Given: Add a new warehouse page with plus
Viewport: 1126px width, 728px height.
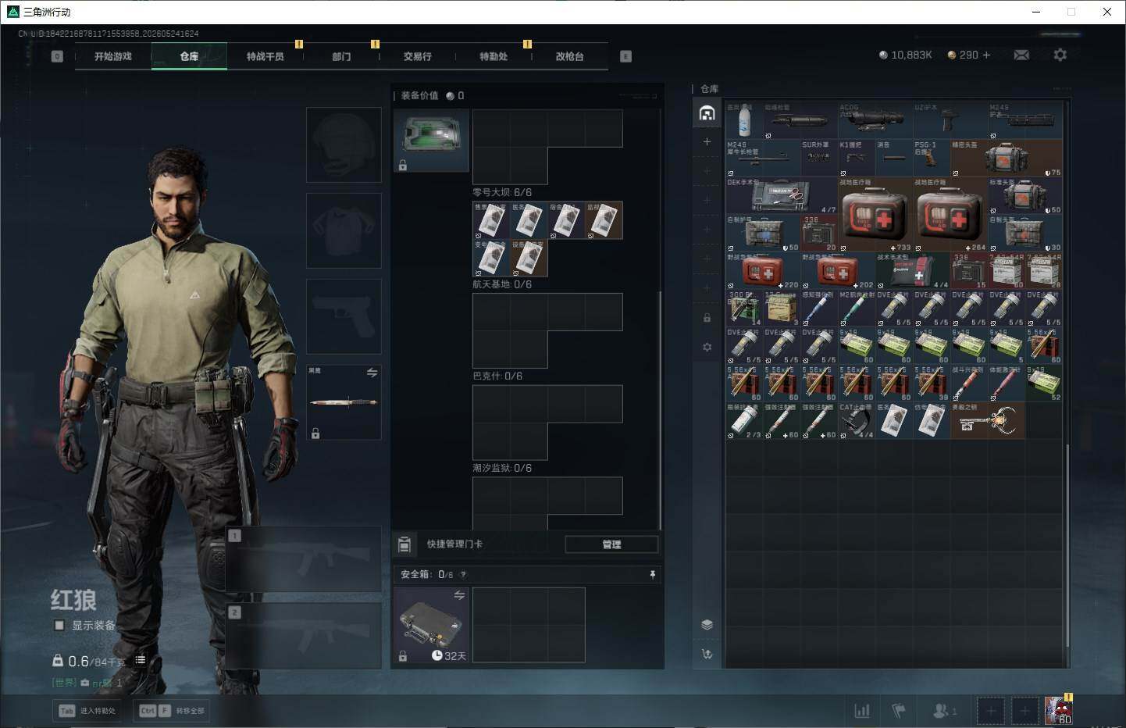Looking at the screenshot, I should 707,141.
